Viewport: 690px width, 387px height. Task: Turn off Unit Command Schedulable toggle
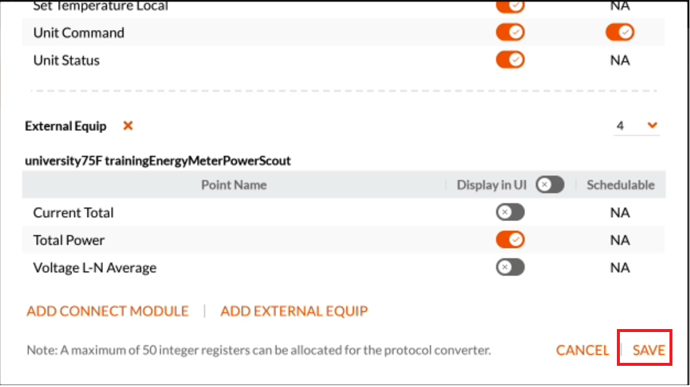point(619,32)
